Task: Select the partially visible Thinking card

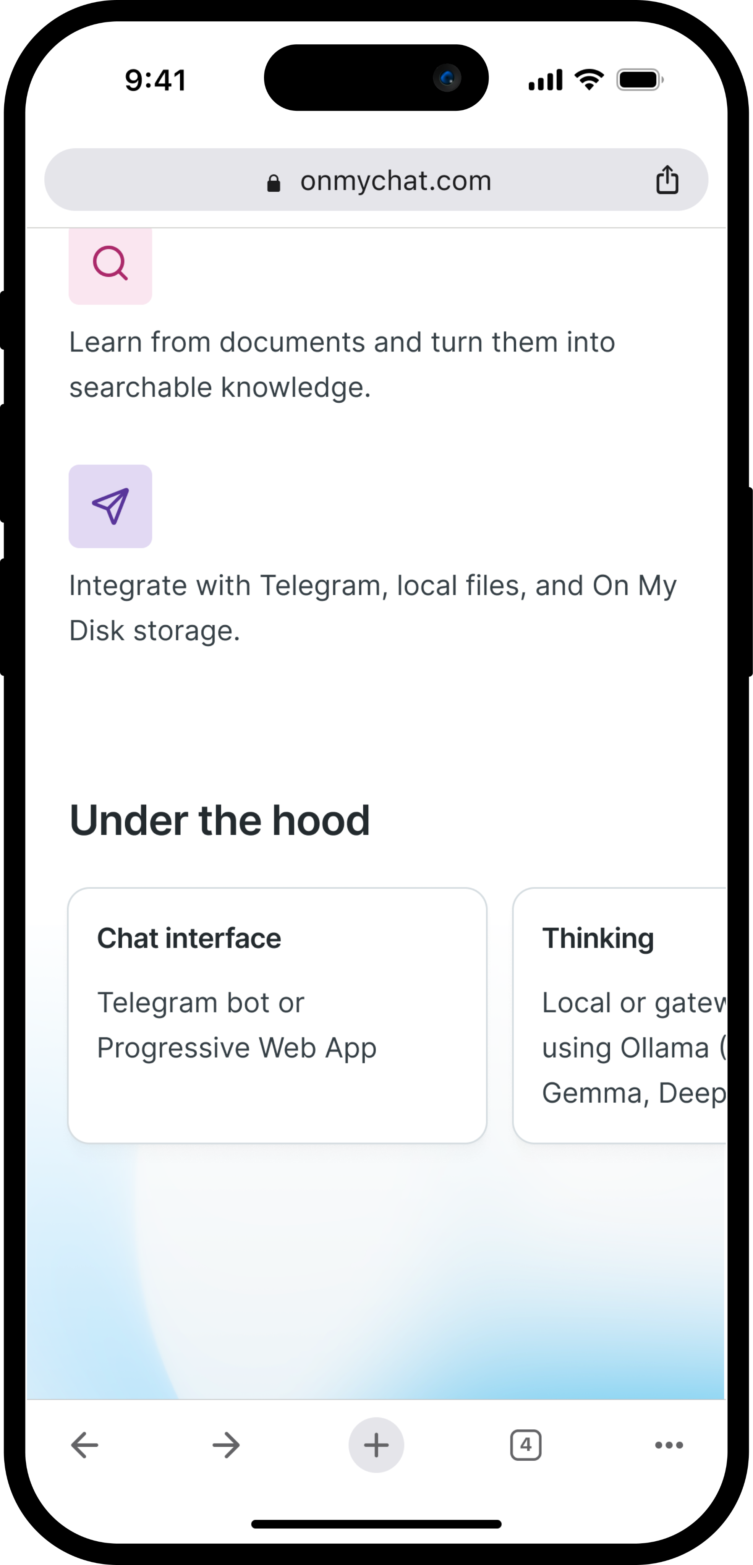Action: 619,1015
